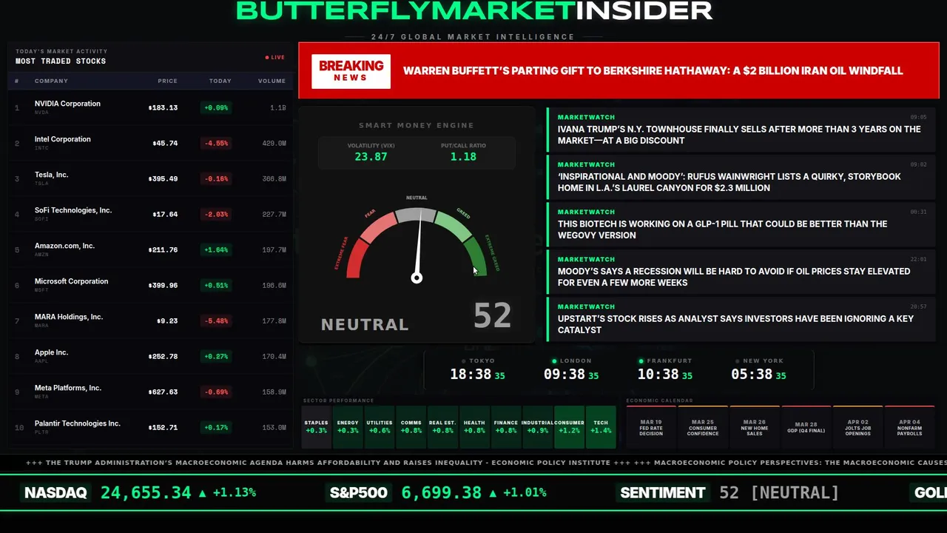947x533 pixels.
Task: Click Amazon's +1.64% change badge
Action: click(x=216, y=249)
